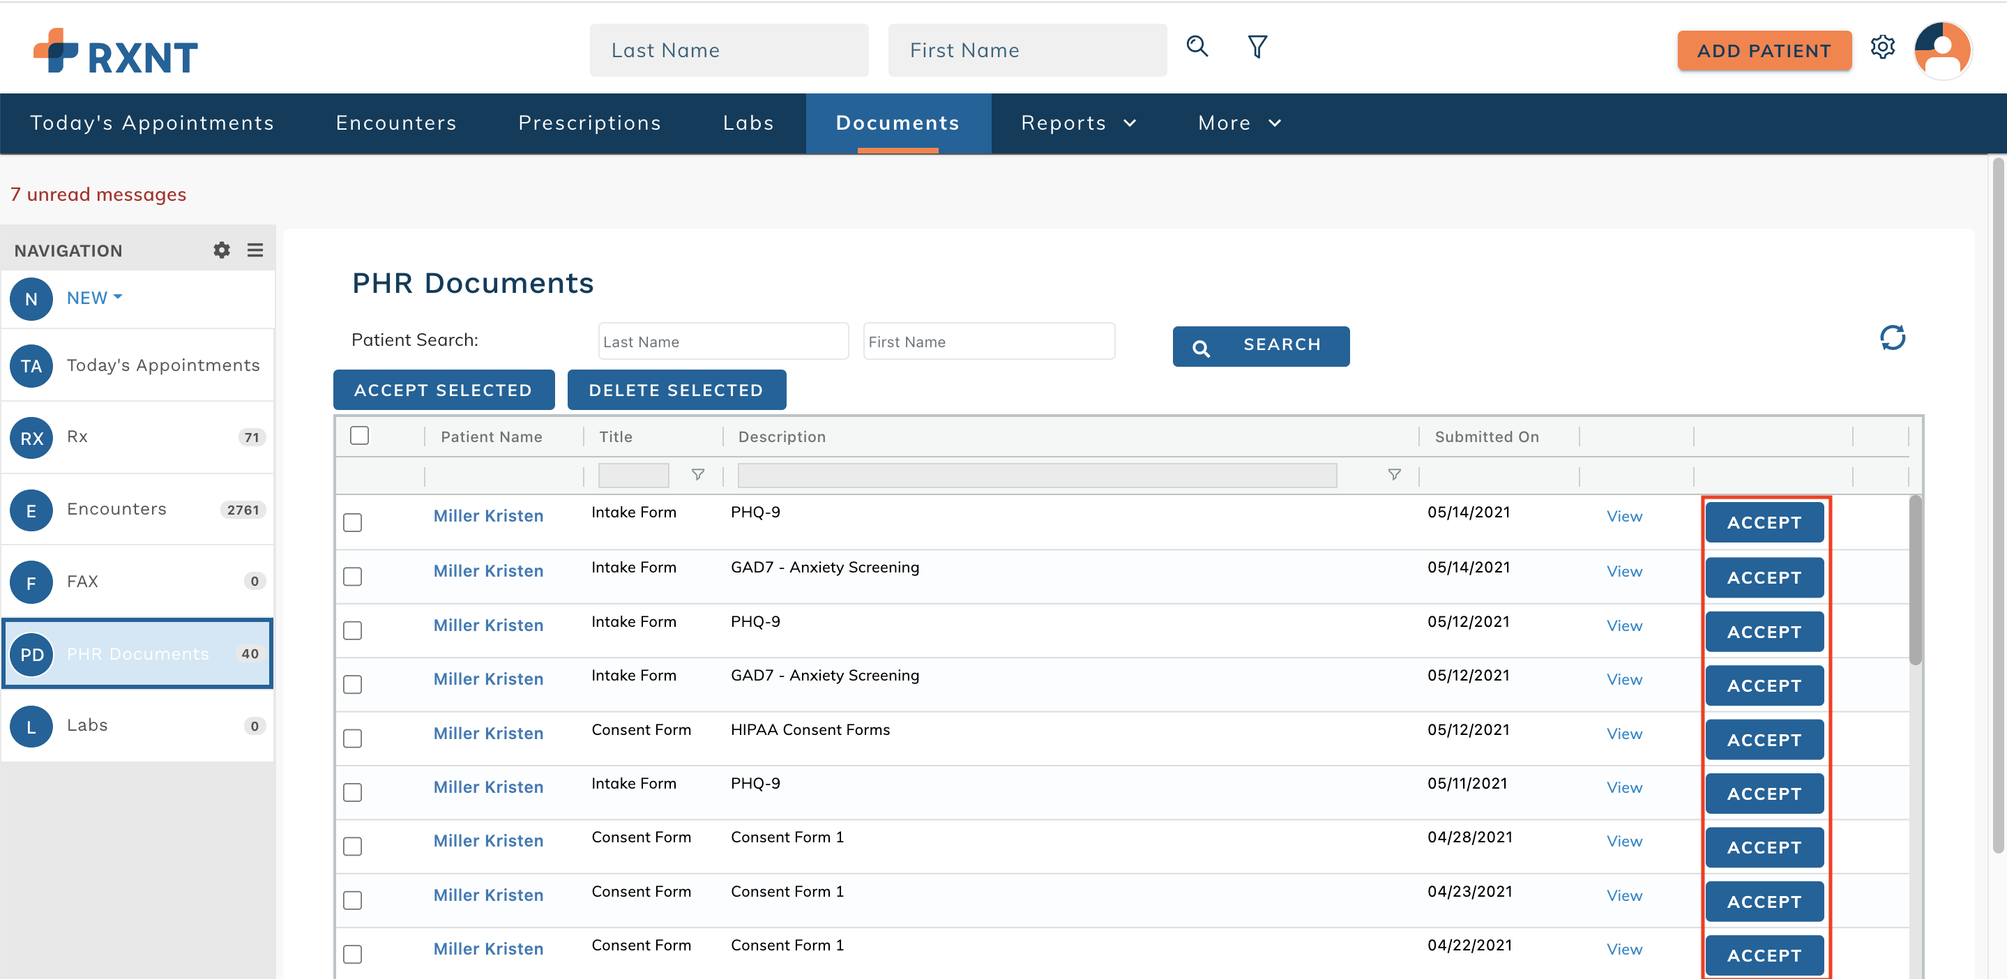The image size is (2007, 979).
Task: Open the settings gear in the header
Action: coord(1882,47)
